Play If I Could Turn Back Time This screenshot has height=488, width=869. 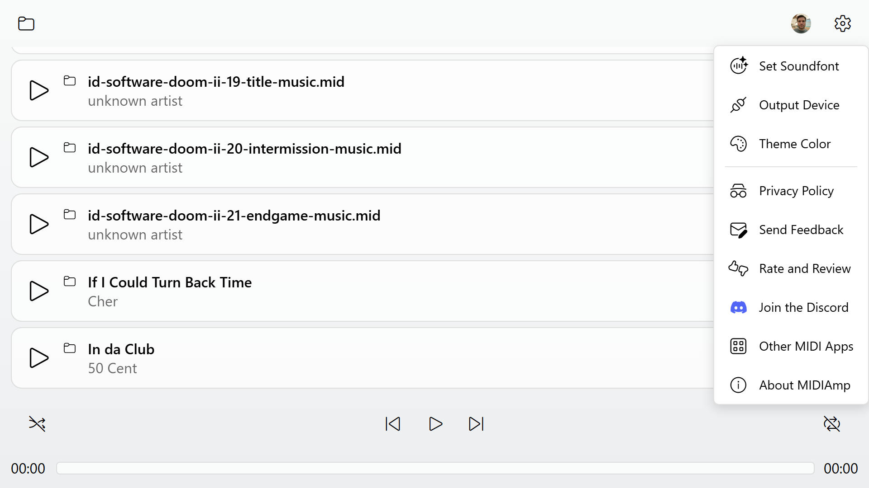[x=39, y=291]
